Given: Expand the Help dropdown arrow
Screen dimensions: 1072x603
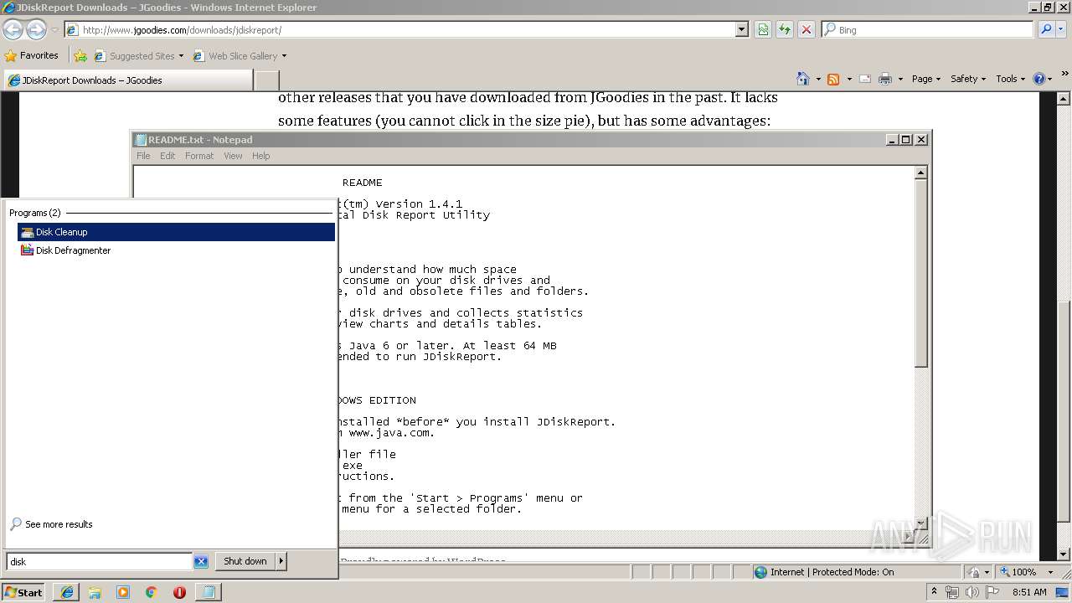Looking at the screenshot, I should click(1050, 80).
